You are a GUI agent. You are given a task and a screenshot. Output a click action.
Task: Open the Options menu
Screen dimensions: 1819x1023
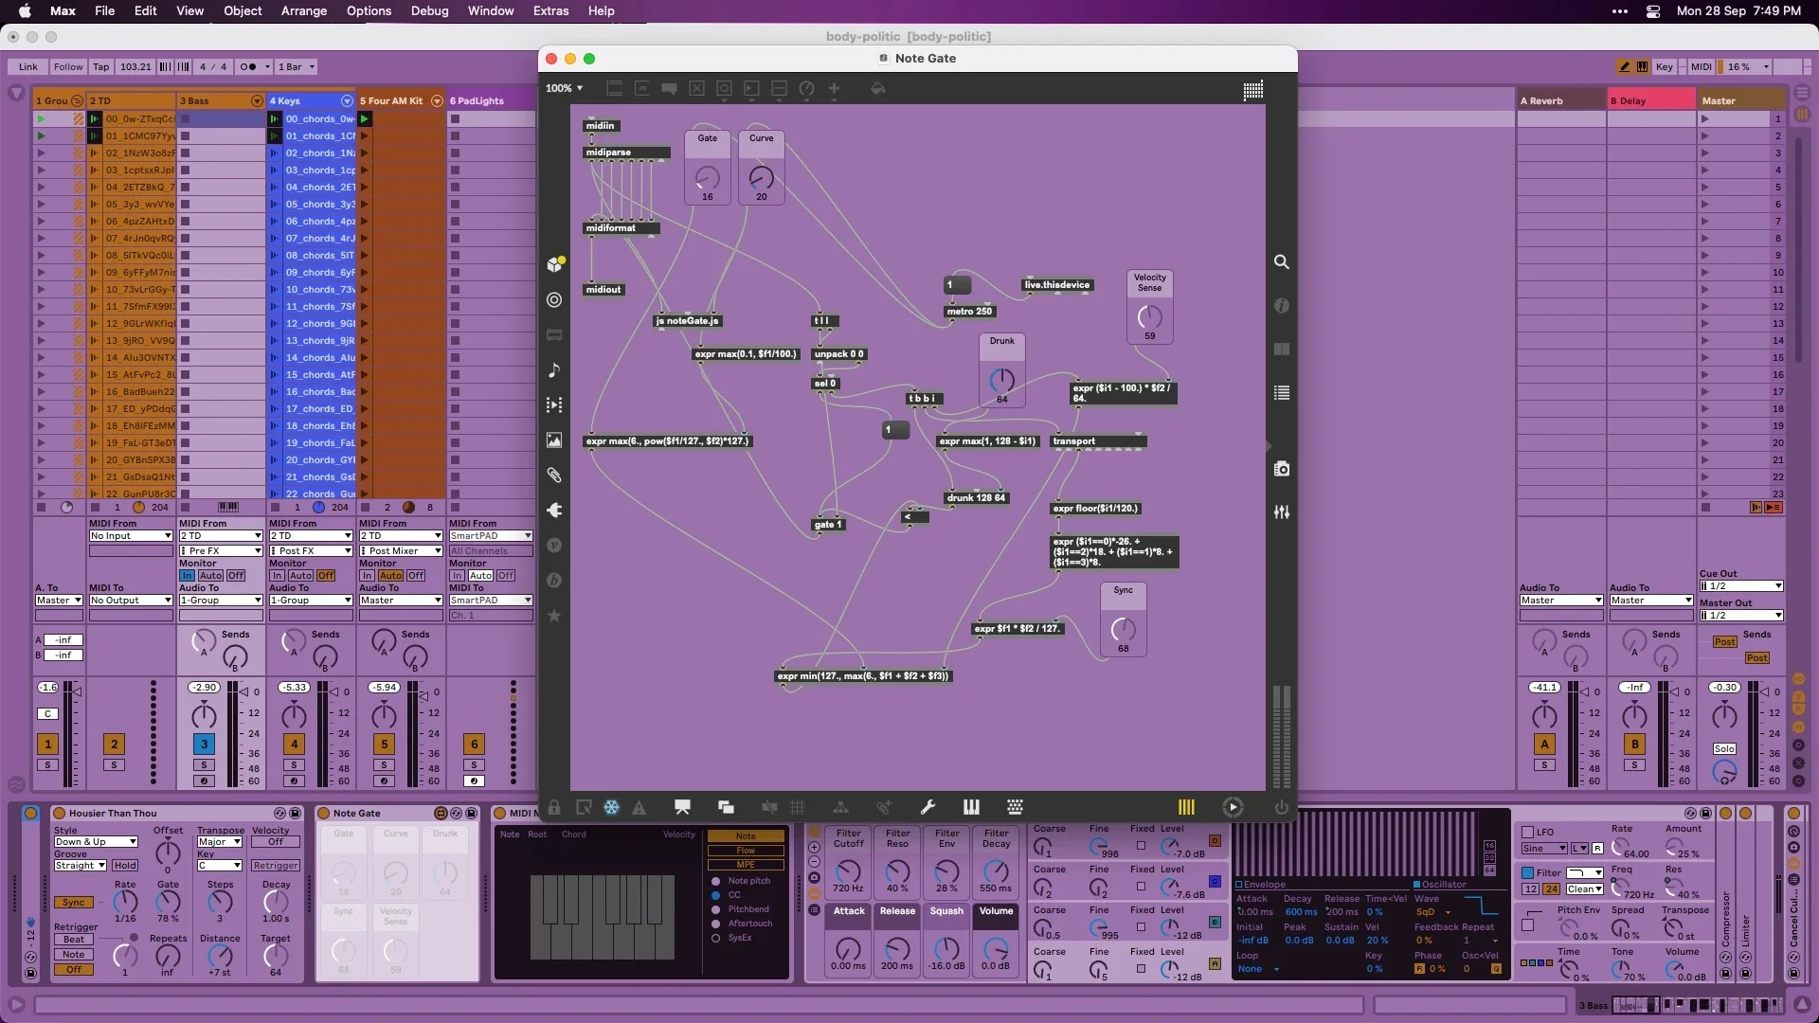[369, 10]
